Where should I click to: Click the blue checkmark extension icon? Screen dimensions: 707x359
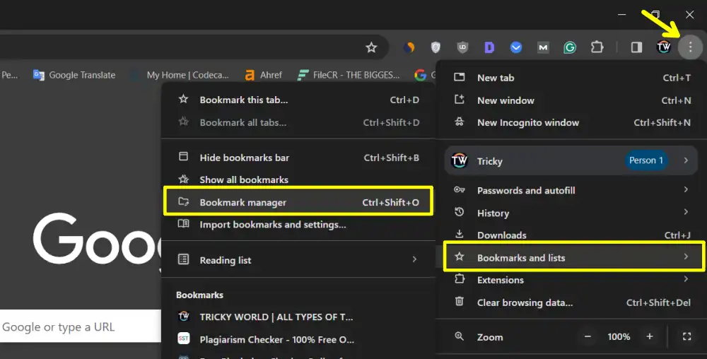[x=516, y=47]
